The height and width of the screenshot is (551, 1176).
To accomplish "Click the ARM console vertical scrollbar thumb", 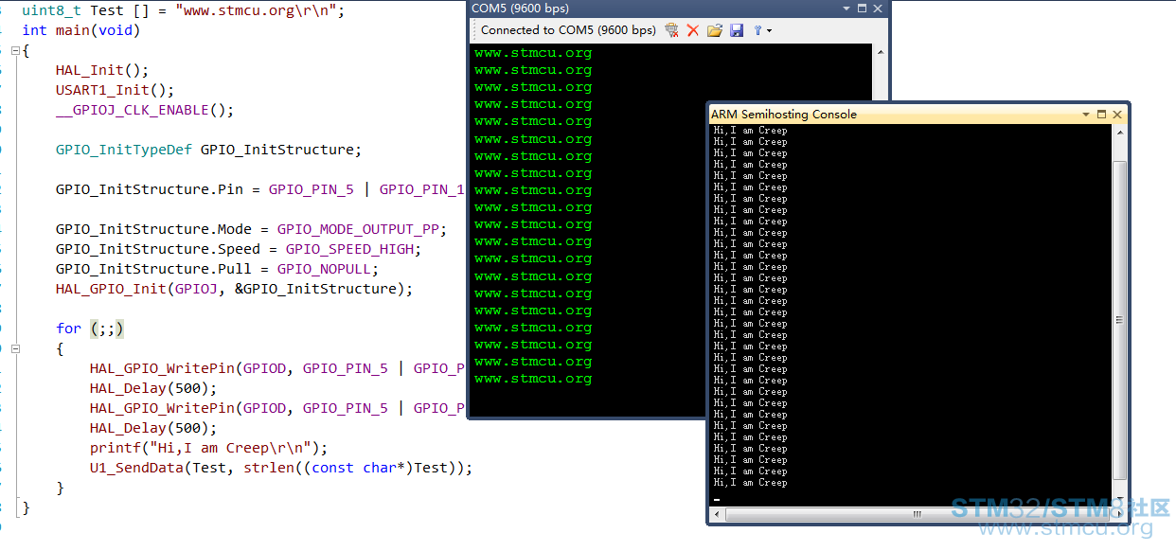I will [x=1120, y=320].
